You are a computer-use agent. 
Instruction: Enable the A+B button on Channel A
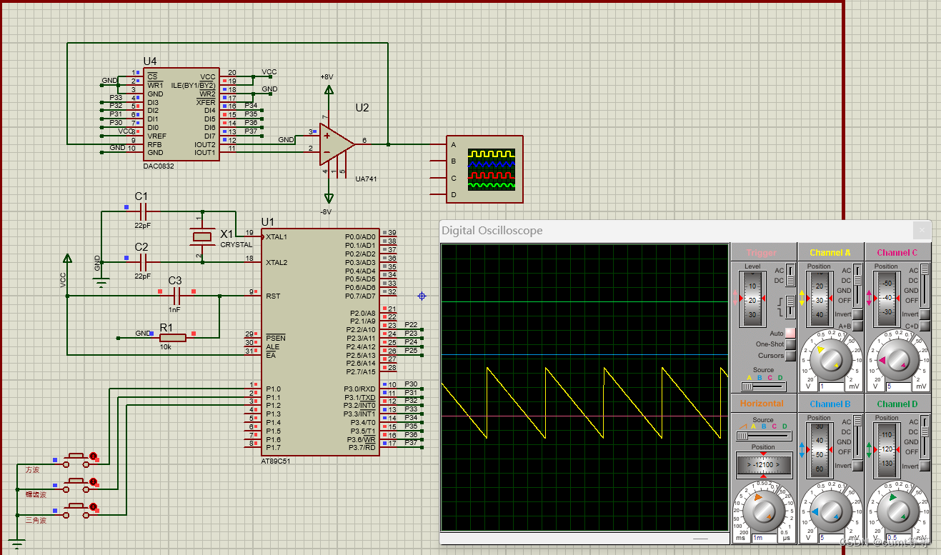[857, 326]
